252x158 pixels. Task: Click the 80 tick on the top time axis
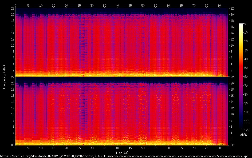(x=219, y=5)
